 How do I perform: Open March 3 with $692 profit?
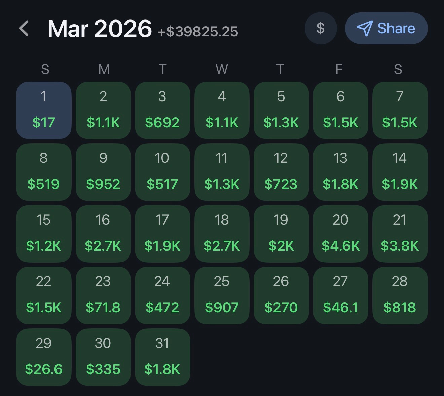pos(162,110)
